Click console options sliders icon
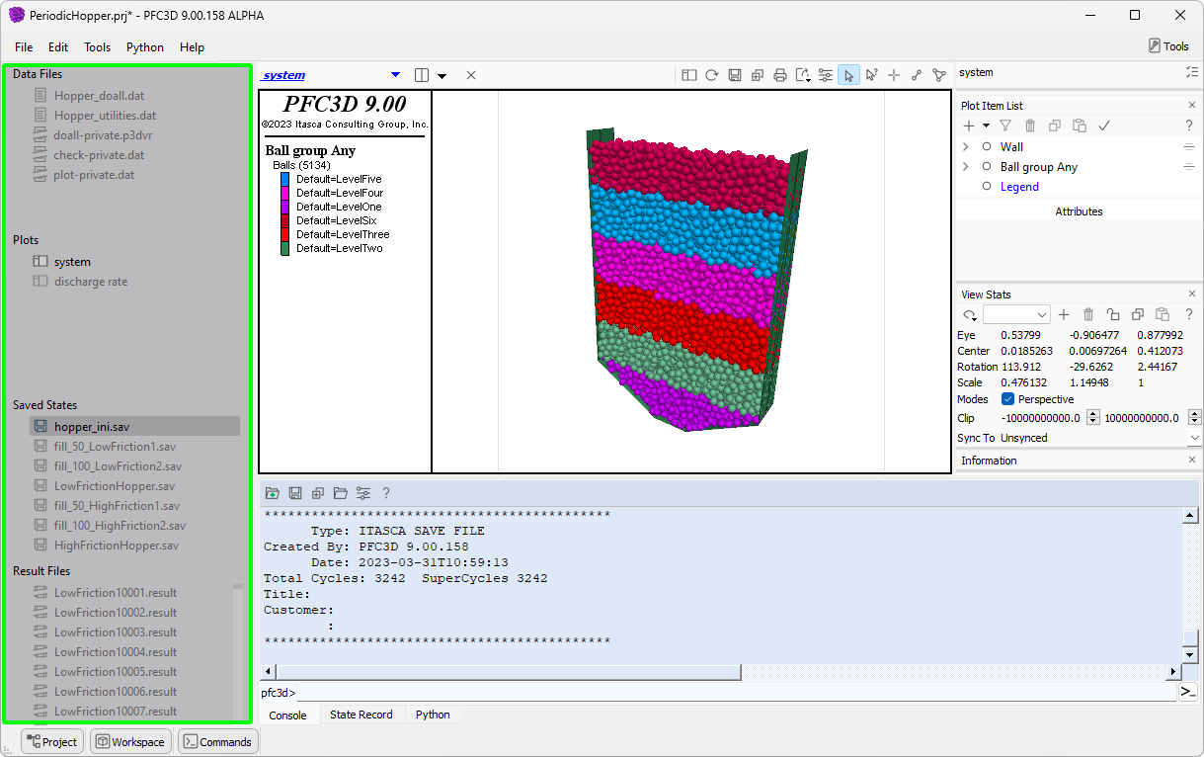 coord(362,493)
